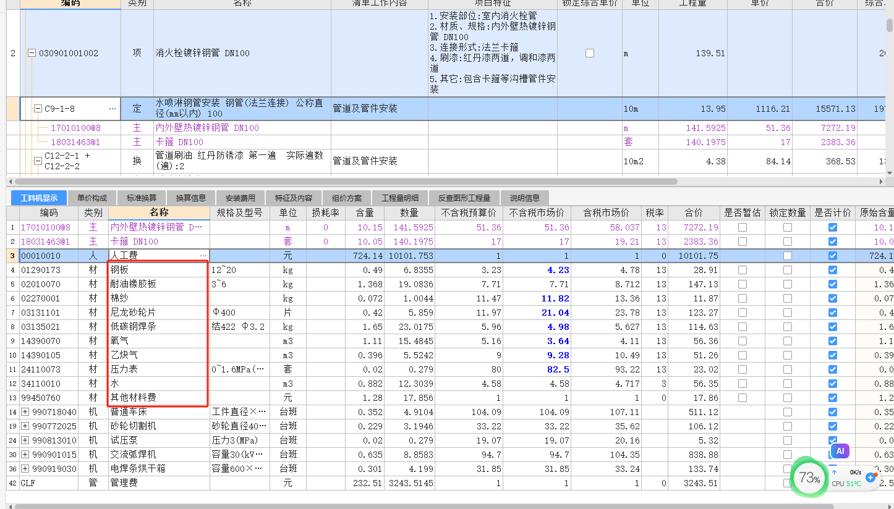894x509 pixels.
Task: Check 锁定数量 for the 压力表 row
Action: [788, 369]
